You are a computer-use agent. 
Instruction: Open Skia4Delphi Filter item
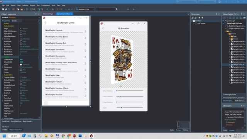(x=66, y=76)
